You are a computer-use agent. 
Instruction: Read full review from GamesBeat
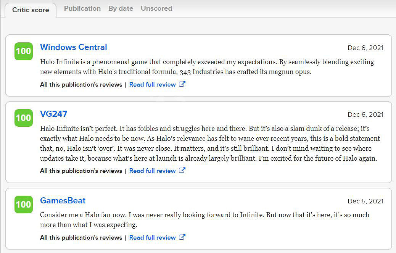click(x=153, y=238)
